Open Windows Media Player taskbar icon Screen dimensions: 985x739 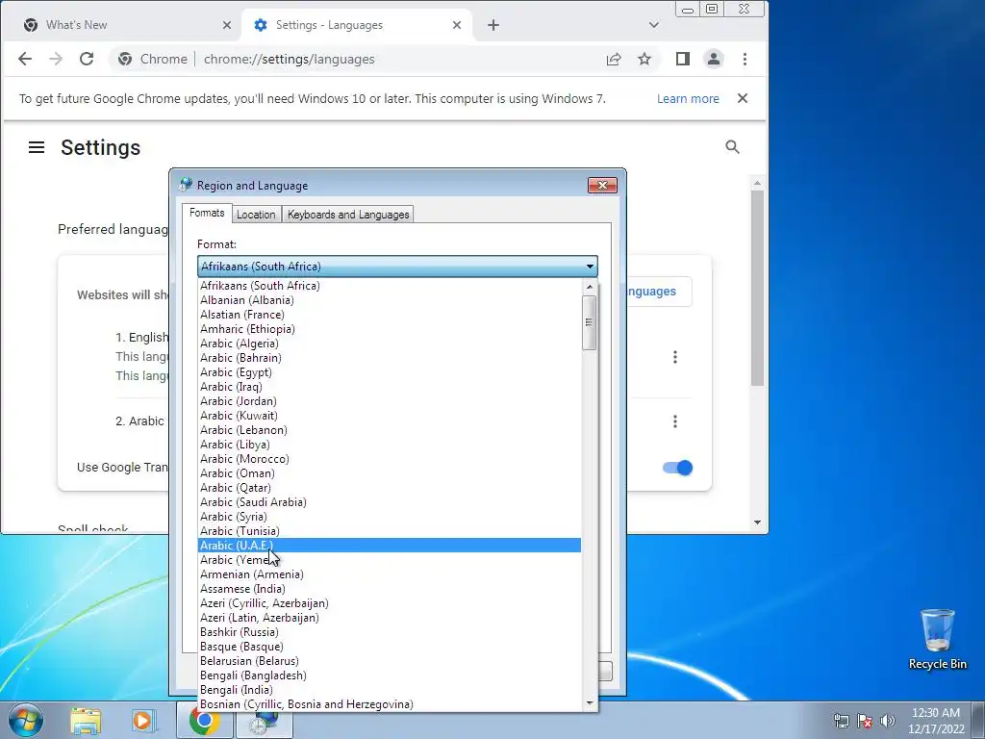tap(142, 721)
